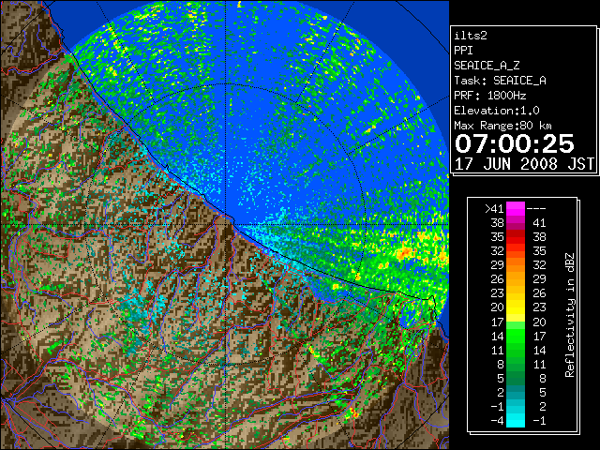600x450 pixels.
Task: Click the "SEAICE_A_Z" product label
Action: [487, 66]
